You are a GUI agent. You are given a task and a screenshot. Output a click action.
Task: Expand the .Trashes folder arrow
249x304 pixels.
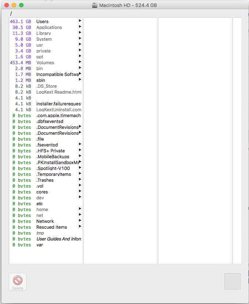coord(80,179)
